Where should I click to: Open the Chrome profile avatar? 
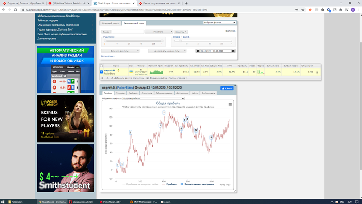pyautogui.click(x=353, y=10)
